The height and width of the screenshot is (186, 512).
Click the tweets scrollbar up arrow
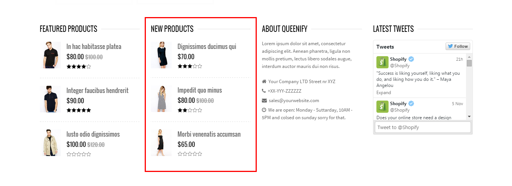point(469,57)
